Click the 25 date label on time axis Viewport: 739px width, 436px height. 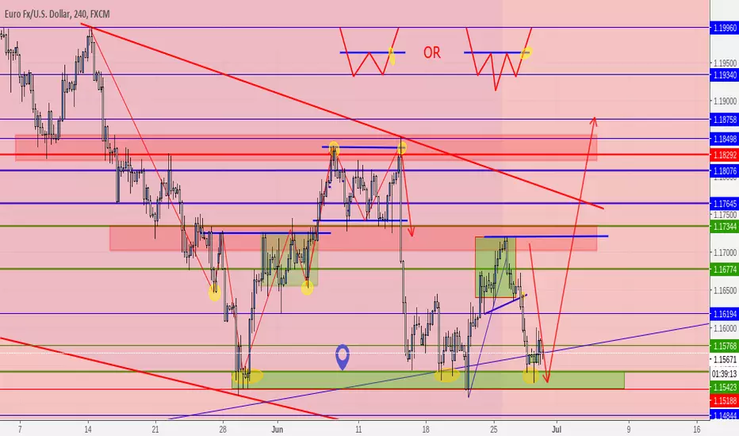pos(494,430)
